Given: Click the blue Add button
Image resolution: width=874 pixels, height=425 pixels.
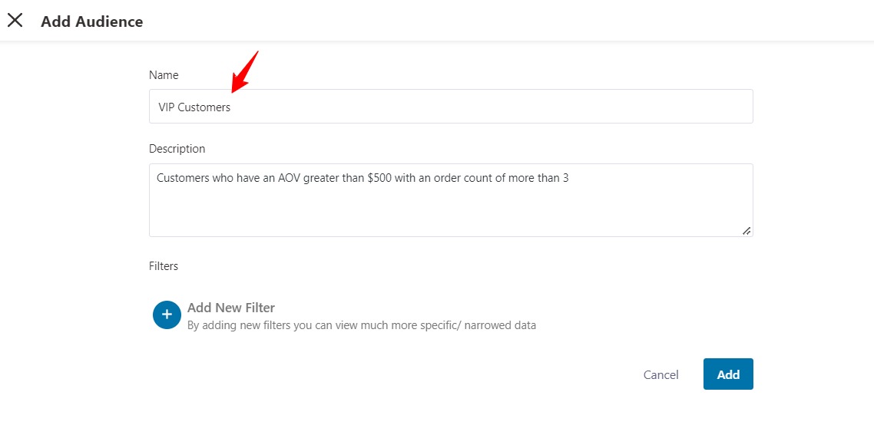Looking at the screenshot, I should pyautogui.click(x=727, y=374).
